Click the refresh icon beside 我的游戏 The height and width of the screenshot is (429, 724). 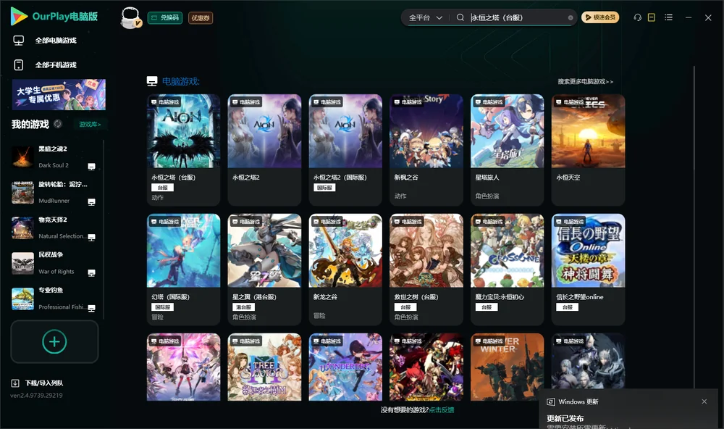[x=58, y=124]
